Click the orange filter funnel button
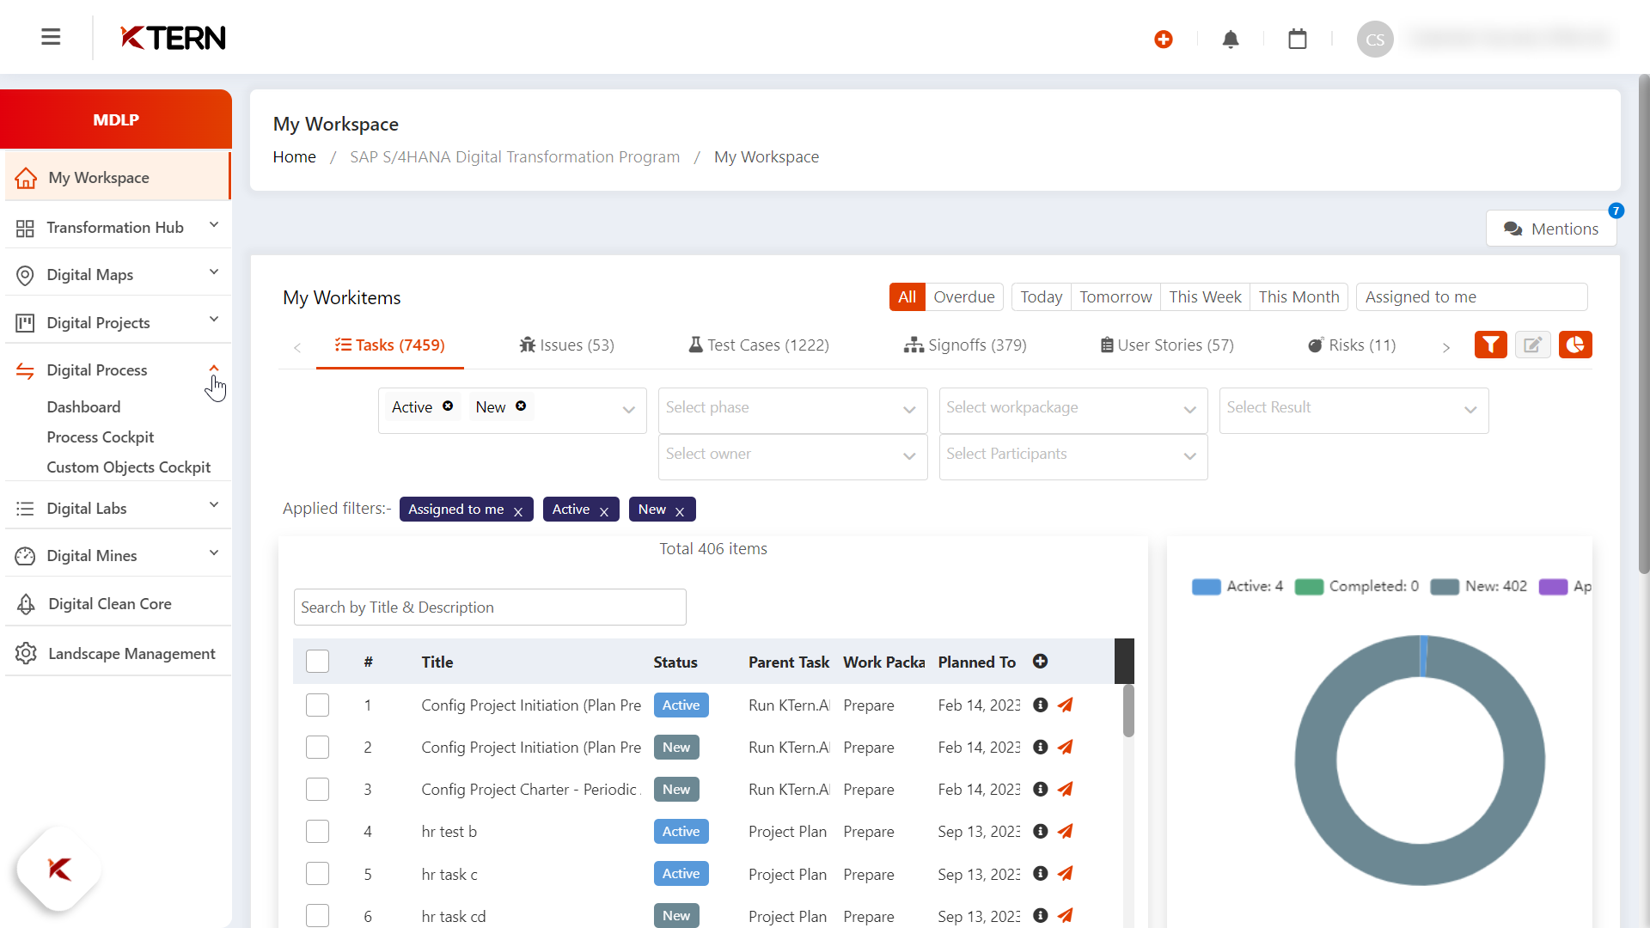This screenshot has width=1650, height=928. [x=1490, y=345]
